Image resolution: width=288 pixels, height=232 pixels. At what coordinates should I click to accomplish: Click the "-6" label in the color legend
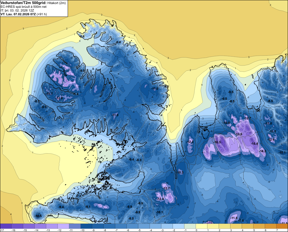pos(128,230)
